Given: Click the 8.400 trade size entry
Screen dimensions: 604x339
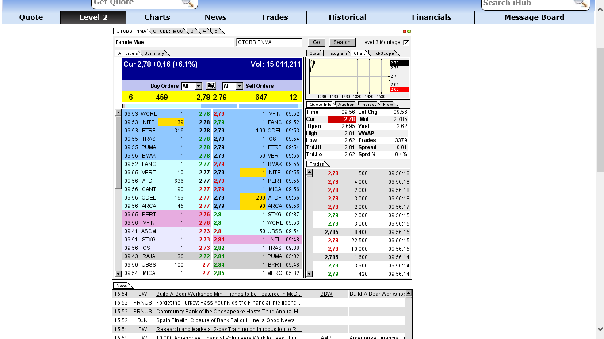Looking at the screenshot, I should click(361, 232).
